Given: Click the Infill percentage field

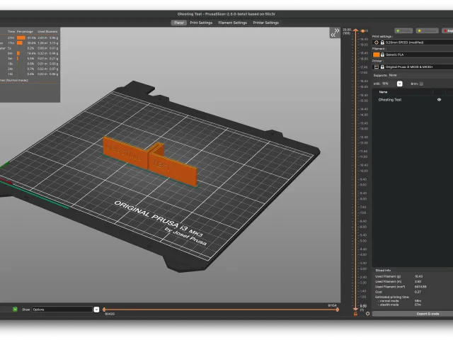Looking at the screenshot, I should pyautogui.click(x=389, y=84).
